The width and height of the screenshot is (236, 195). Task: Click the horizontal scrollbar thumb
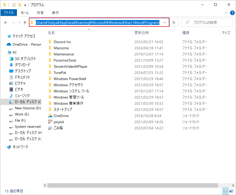133,185
